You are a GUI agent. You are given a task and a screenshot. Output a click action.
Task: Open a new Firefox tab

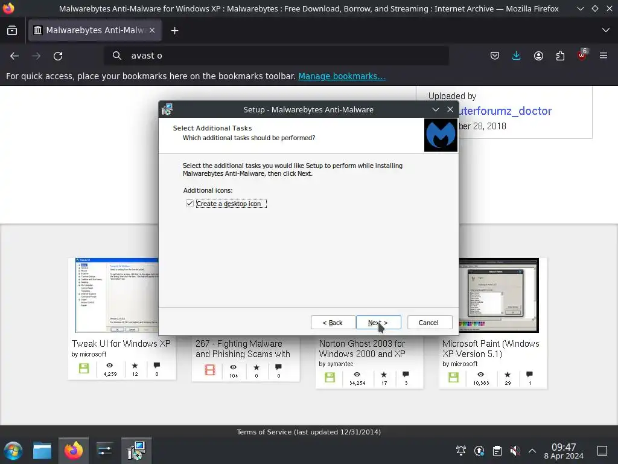point(174,30)
